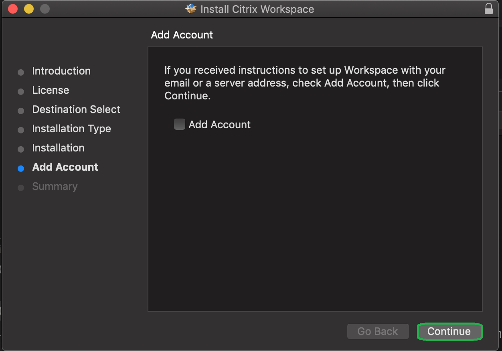The image size is (502, 351).
Task: Click the greyed-out Go Back button
Action: pos(378,331)
